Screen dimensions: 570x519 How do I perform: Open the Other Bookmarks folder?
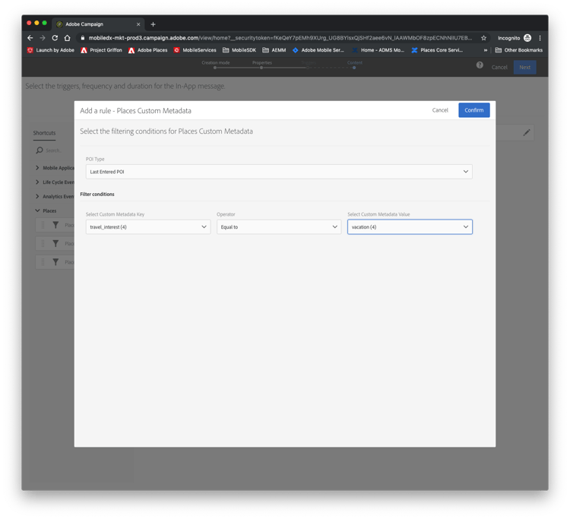click(519, 50)
